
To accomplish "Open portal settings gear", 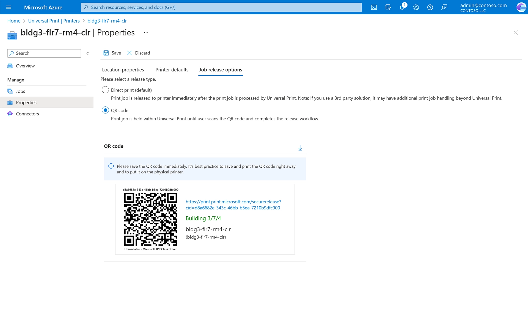I will click(416, 7).
